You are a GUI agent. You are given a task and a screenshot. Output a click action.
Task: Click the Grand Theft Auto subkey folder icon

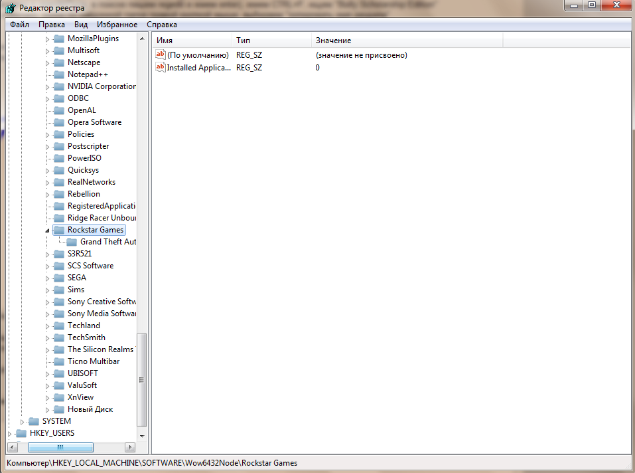point(72,242)
